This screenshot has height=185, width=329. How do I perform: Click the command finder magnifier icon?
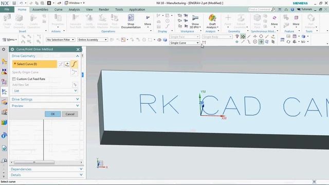point(273,9)
